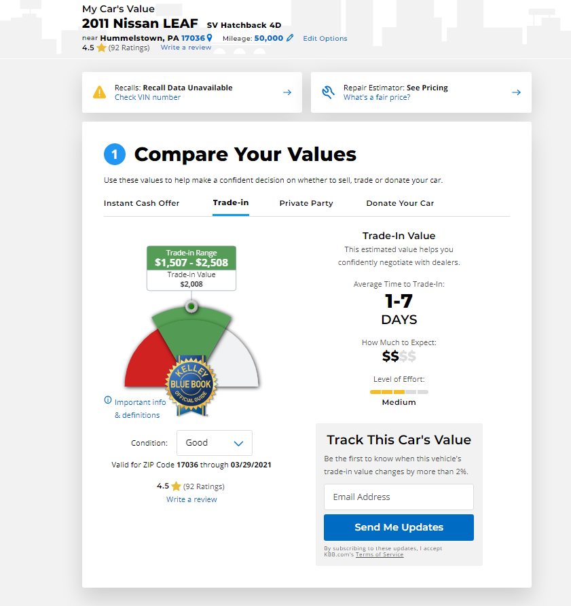571x606 pixels.
Task: Click the info icon beside Important info
Action: click(x=108, y=400)
